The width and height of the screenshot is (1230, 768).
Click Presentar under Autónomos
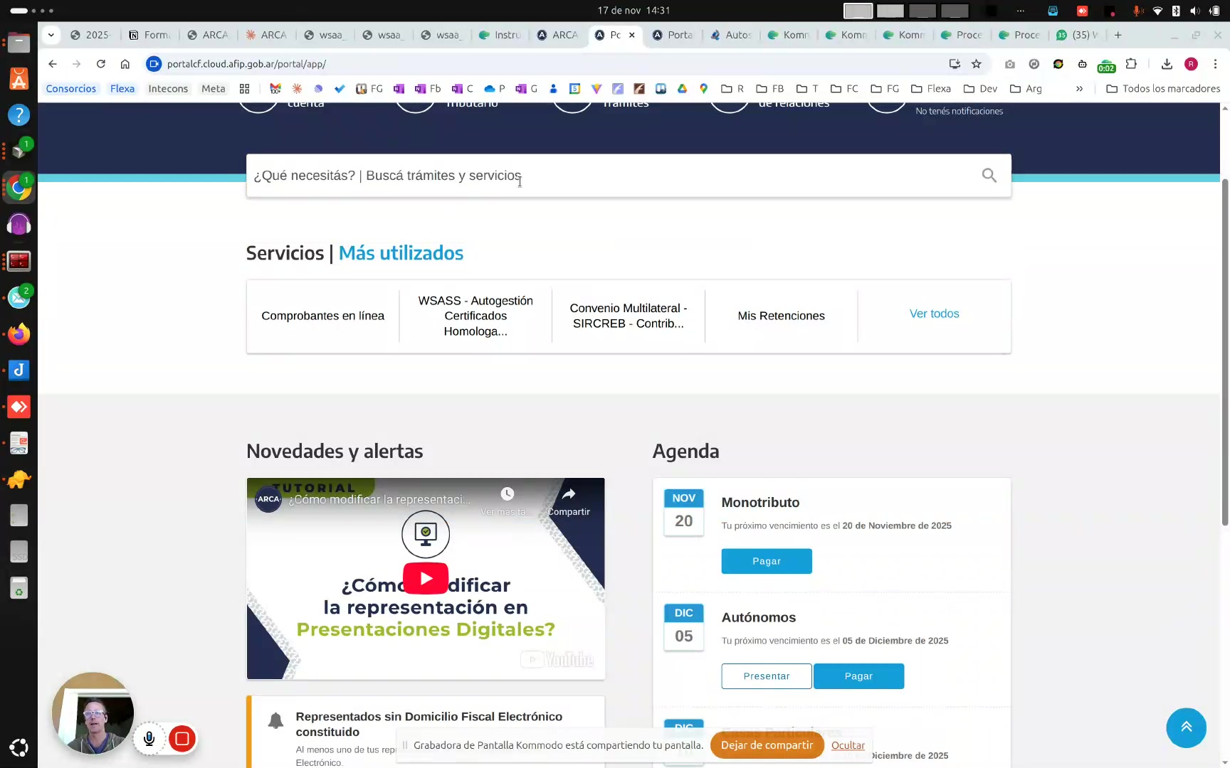coord(767,676)
